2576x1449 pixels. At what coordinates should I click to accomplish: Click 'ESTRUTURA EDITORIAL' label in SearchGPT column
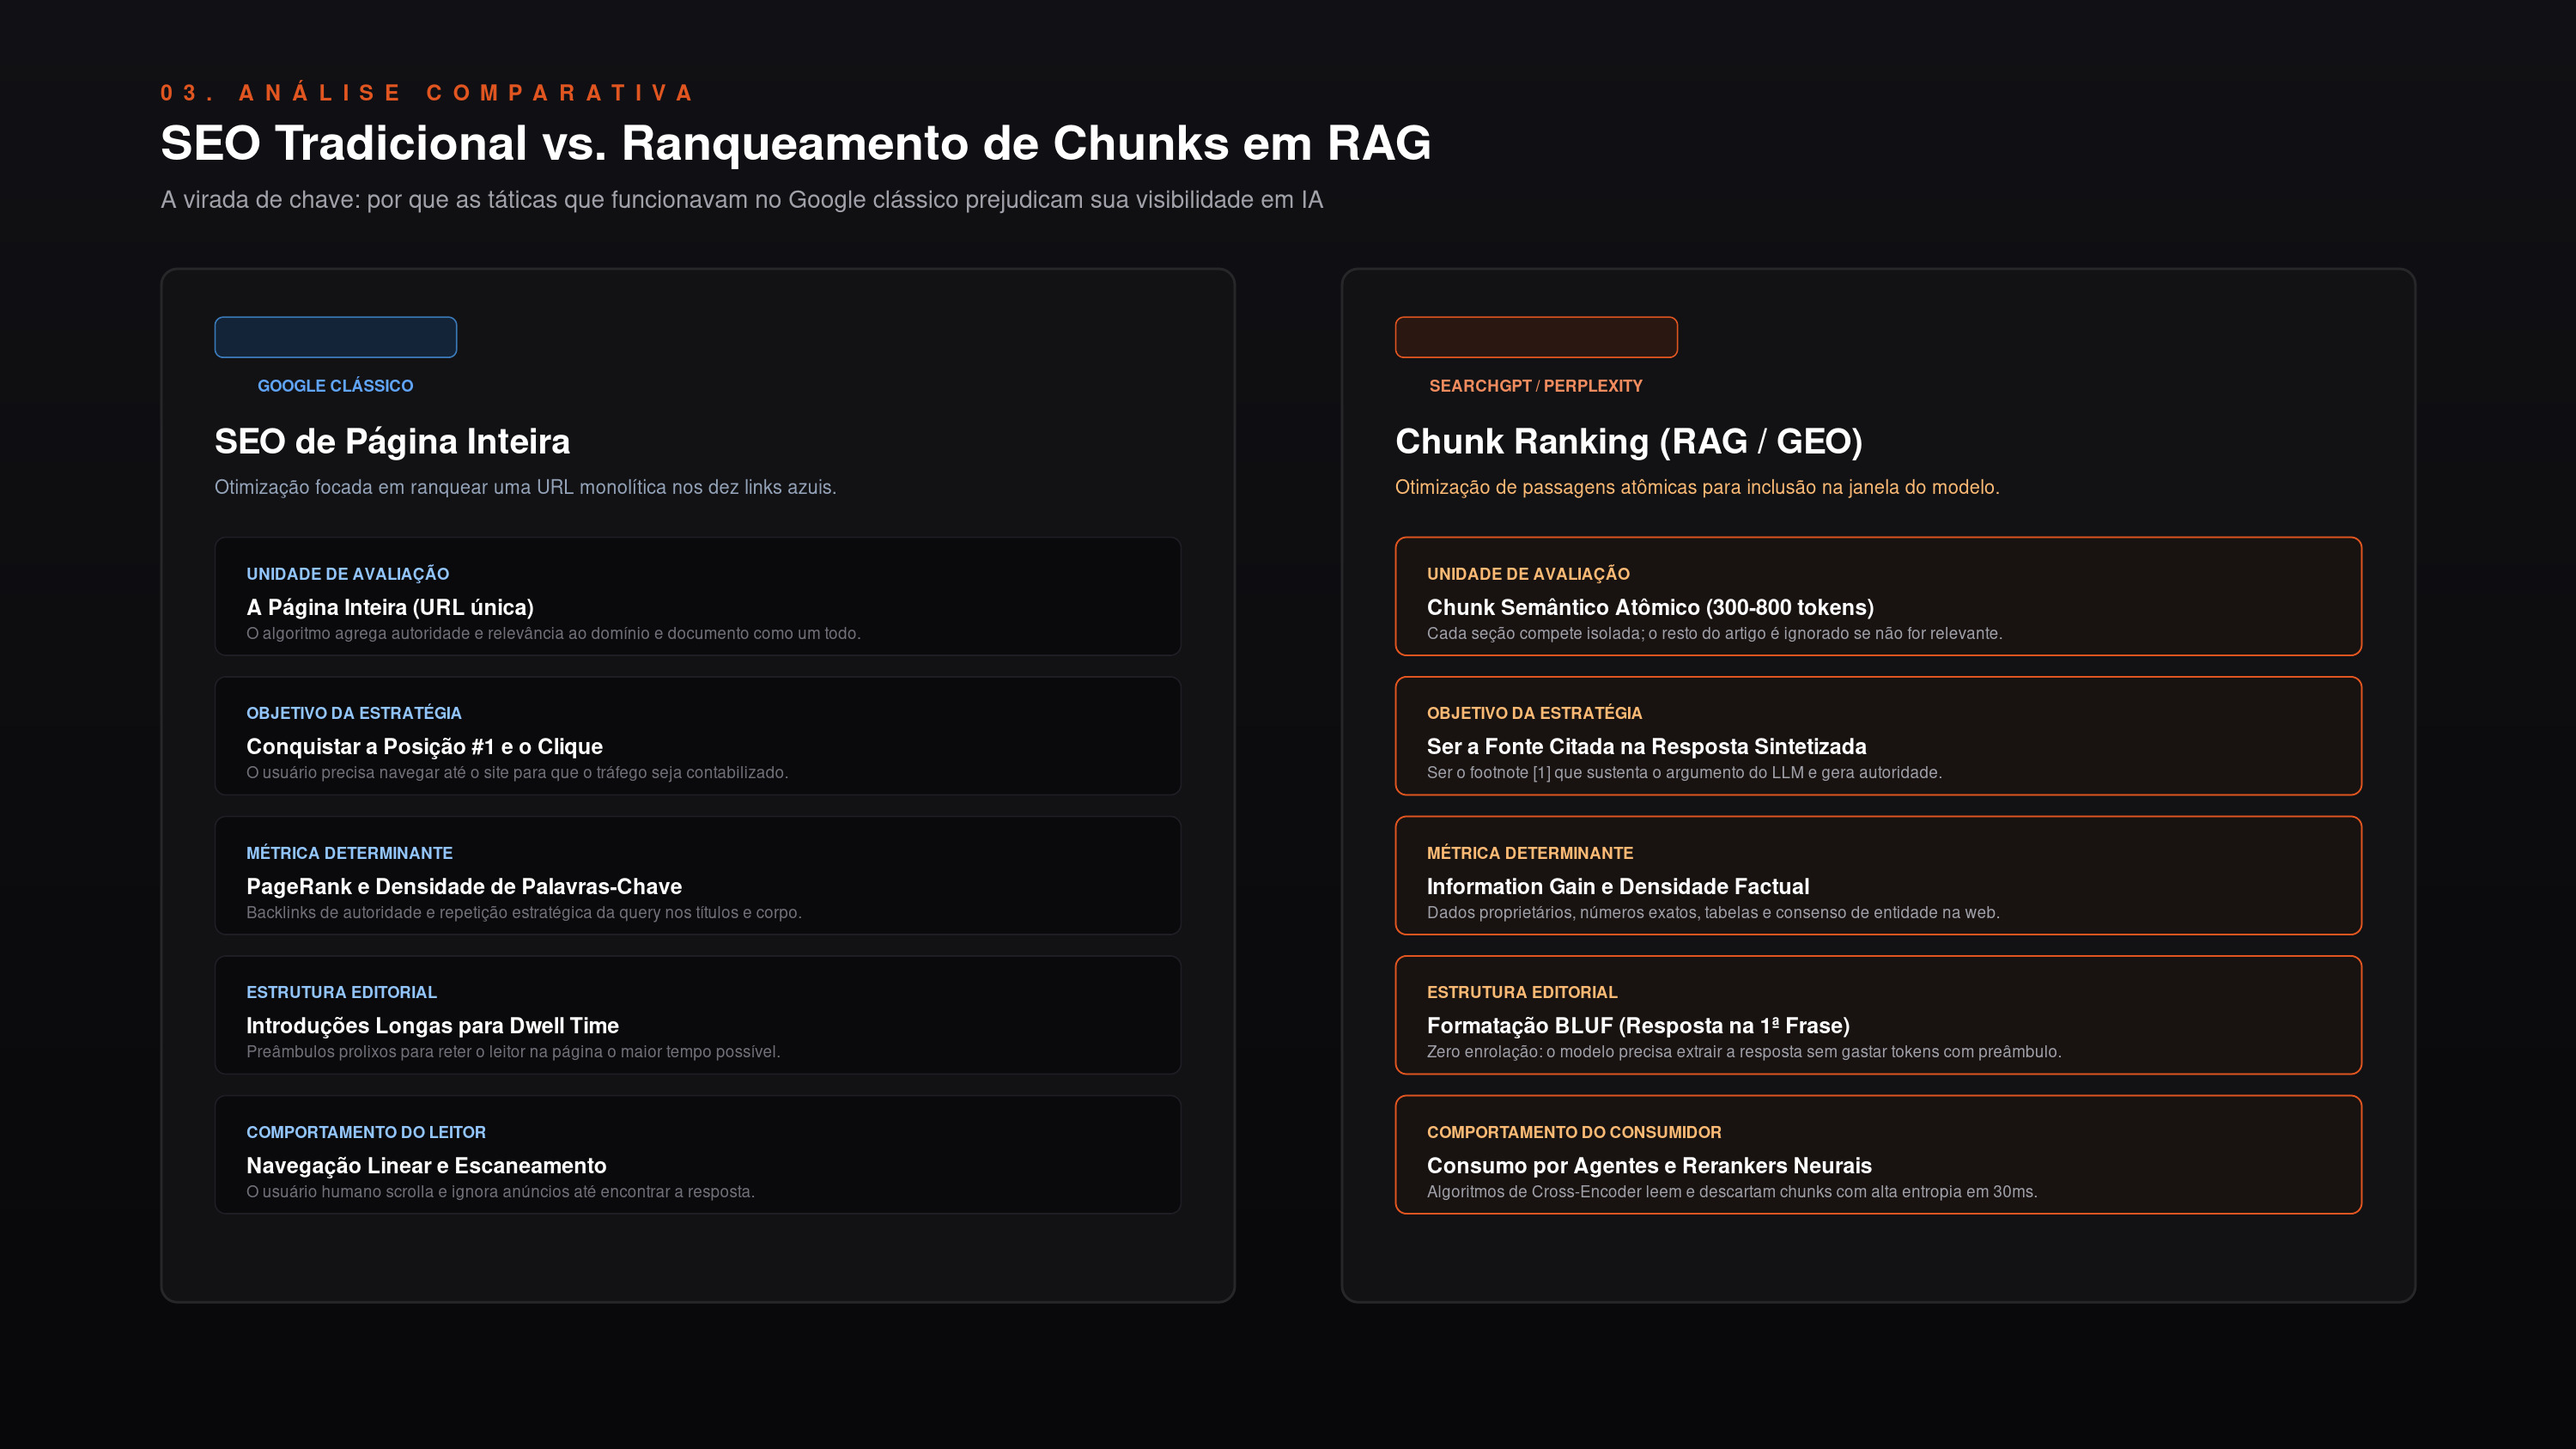[1522, 992]
